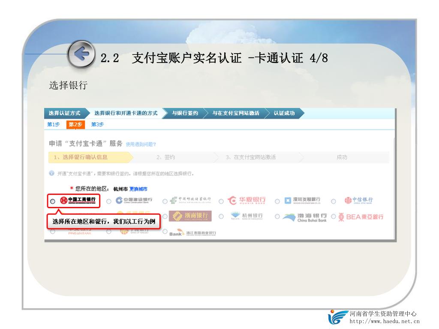Select the 杭州银行 radio button
The height and width of the screenshot is (329, 439).
[x=221, y=216]
